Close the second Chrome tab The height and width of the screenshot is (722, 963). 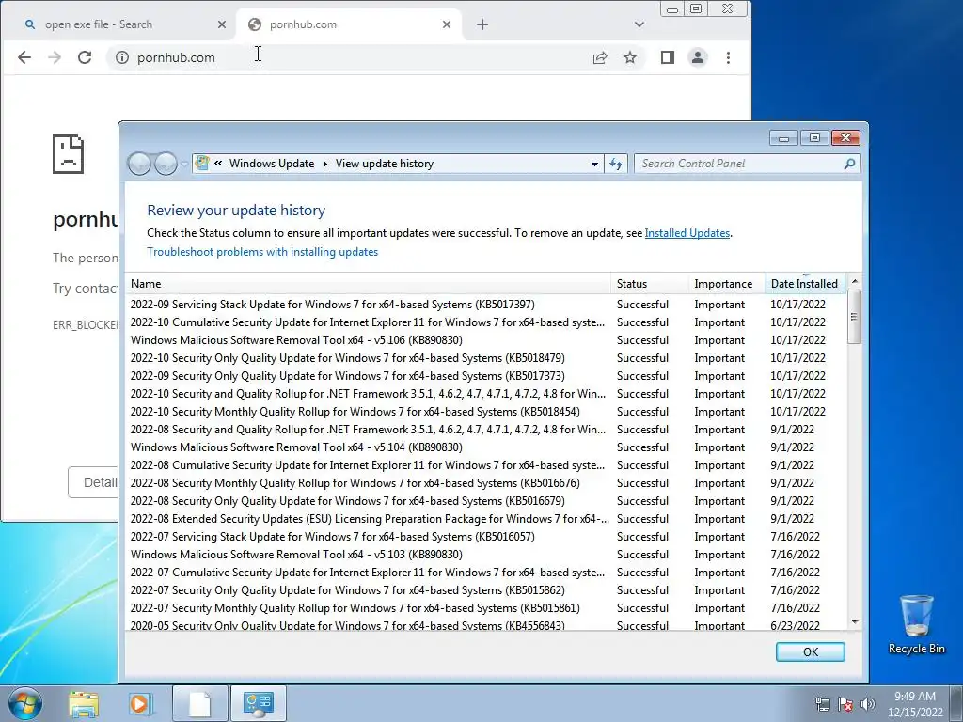pos(447,24)
